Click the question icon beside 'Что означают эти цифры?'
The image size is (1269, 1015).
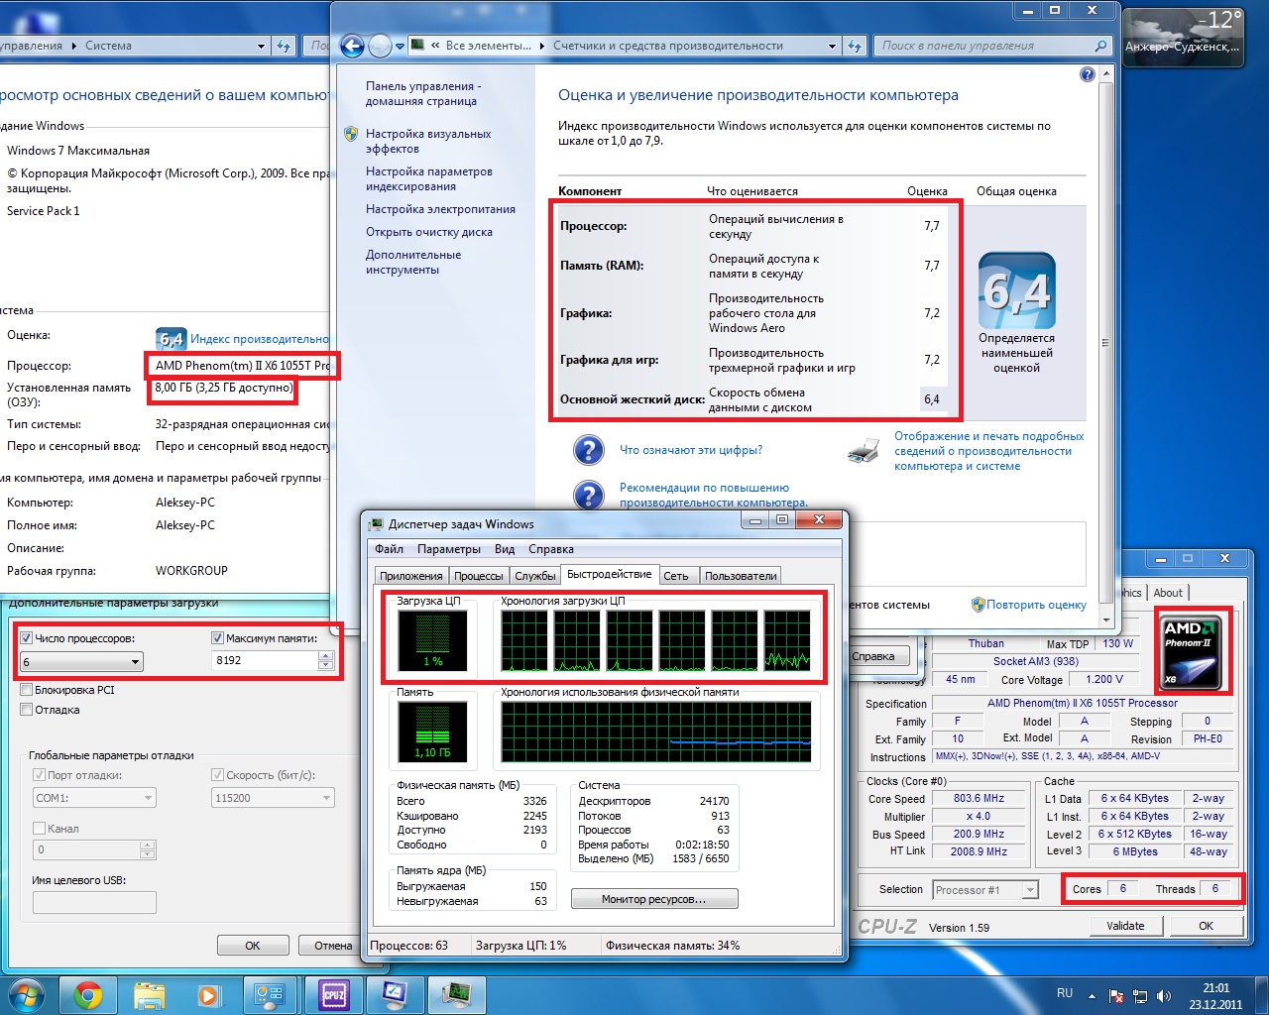pos(589,450)
